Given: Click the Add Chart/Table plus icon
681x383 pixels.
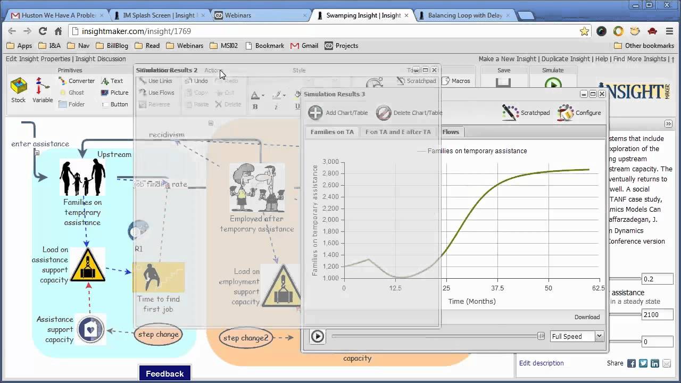Looking at the screenshot, I should pos(315,113).
